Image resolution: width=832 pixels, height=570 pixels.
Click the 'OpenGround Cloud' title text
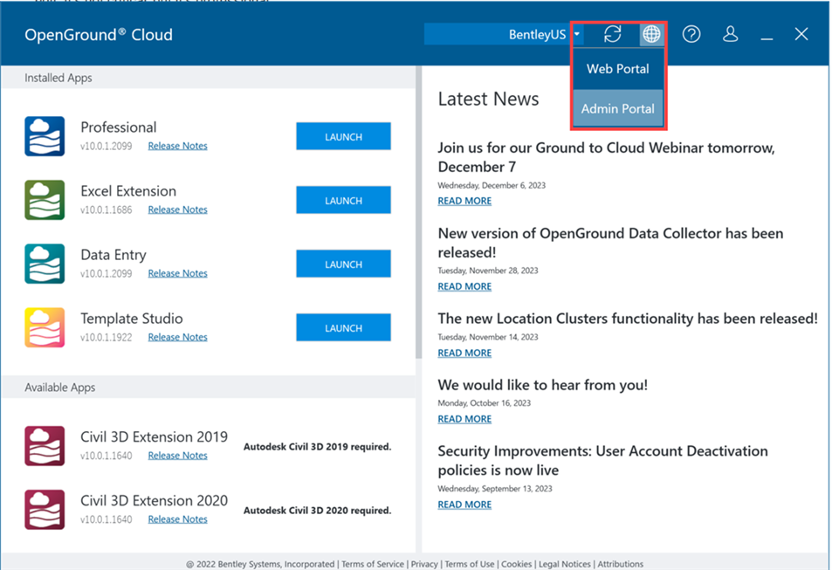tap(99, 35)
